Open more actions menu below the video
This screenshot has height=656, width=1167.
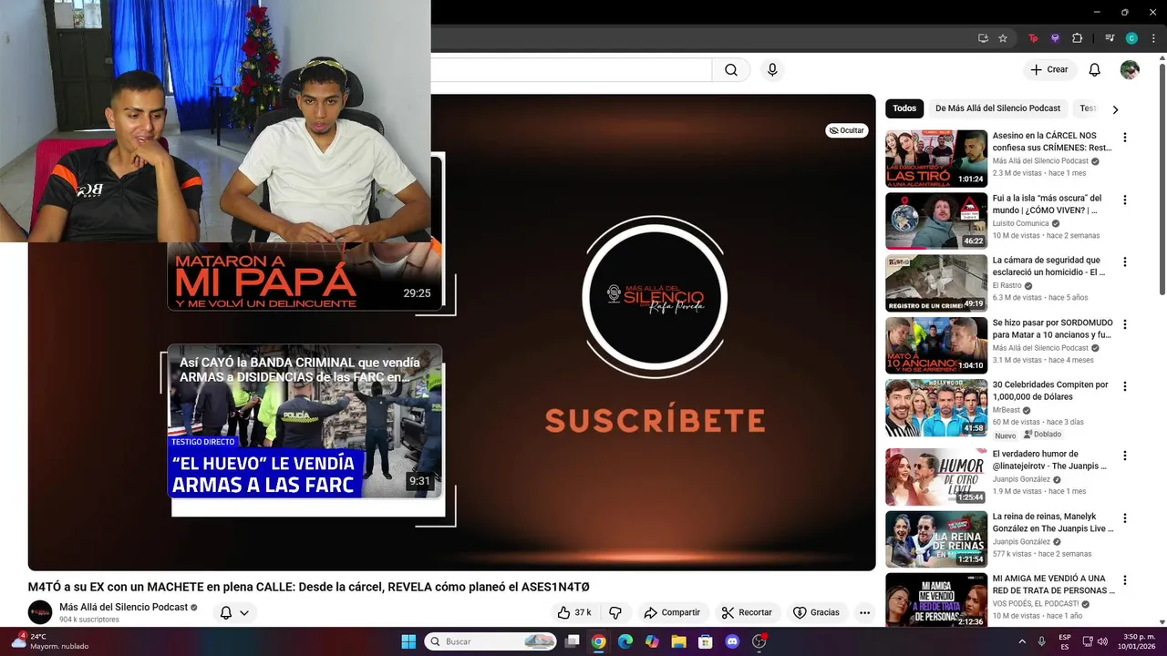point(864,612)
